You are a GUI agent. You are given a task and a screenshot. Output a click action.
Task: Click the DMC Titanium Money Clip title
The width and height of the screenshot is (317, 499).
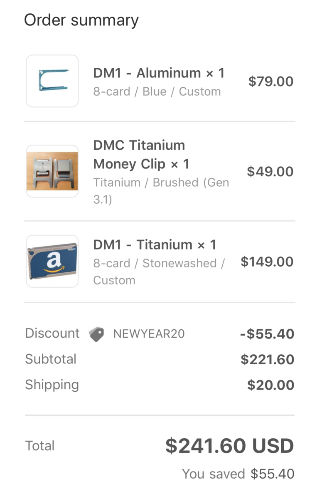click(x=141, y=155)
